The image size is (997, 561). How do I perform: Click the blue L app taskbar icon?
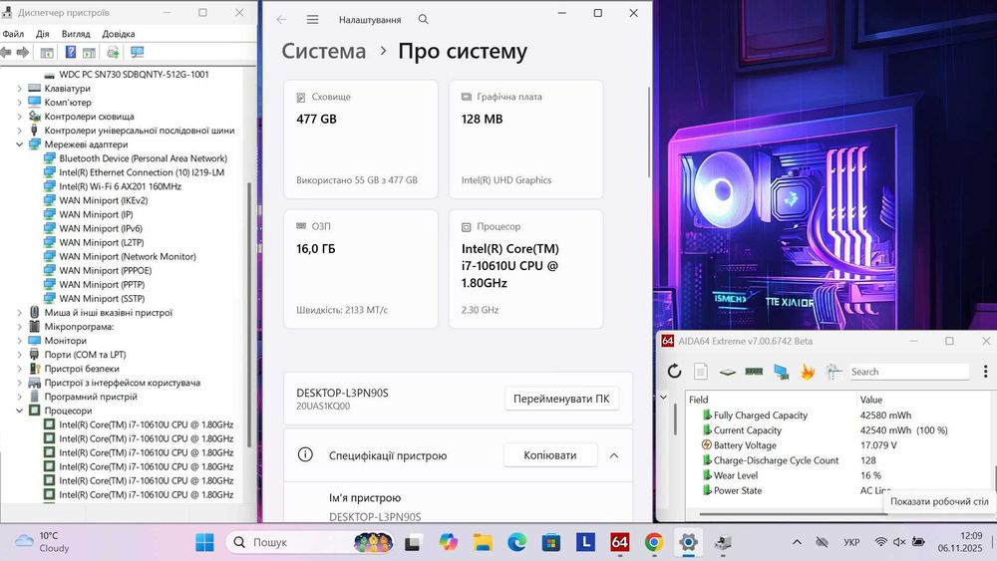pos(585,542)
